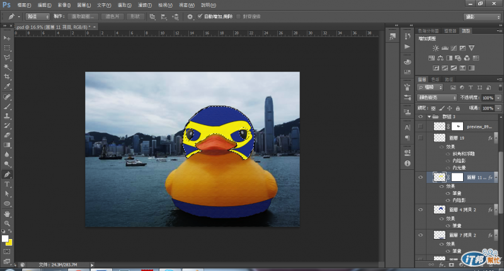
Task: Toggle 斜角和浮雕 effect visibility
Action: coord(448,154)
